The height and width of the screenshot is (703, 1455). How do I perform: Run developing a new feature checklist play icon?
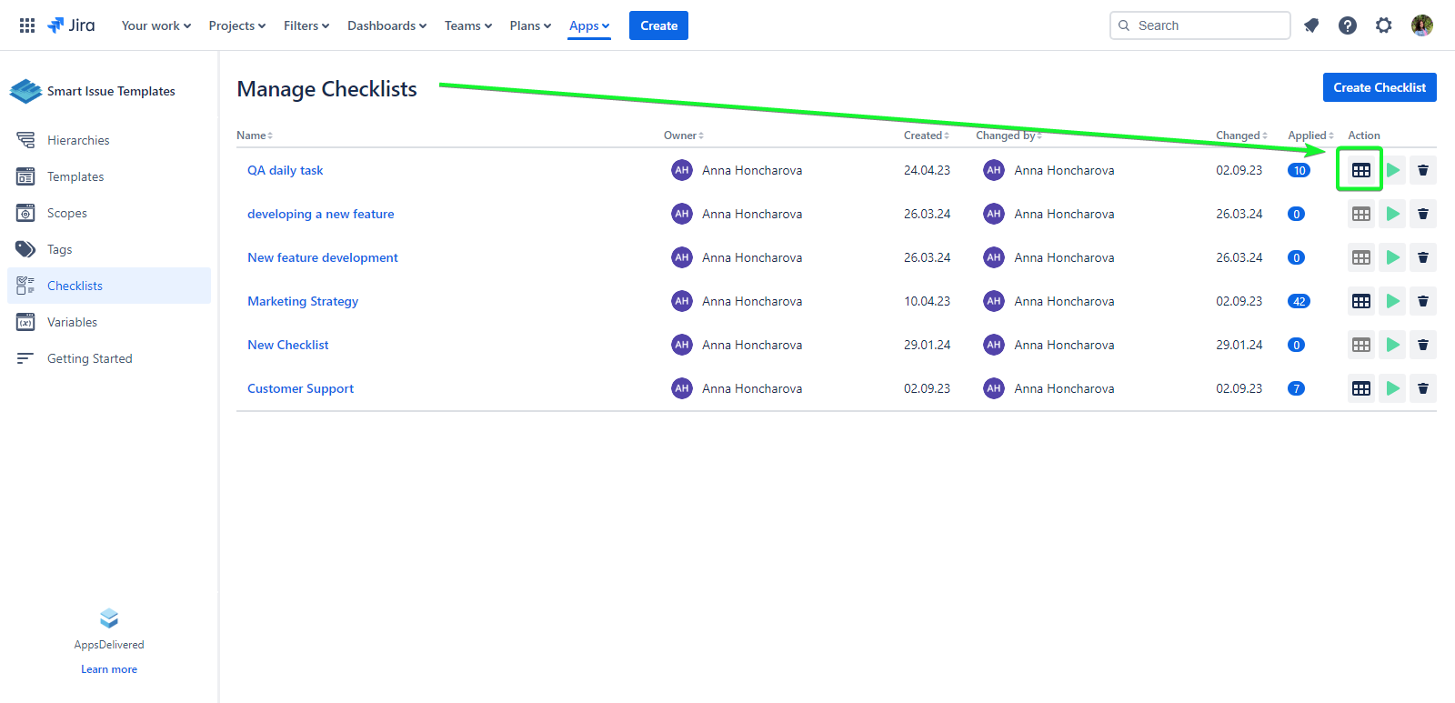(1392, 214)
